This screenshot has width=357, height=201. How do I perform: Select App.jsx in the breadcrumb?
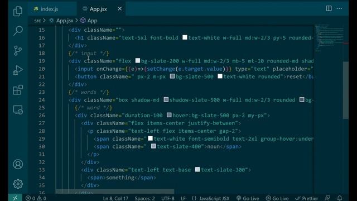point(65,21)
